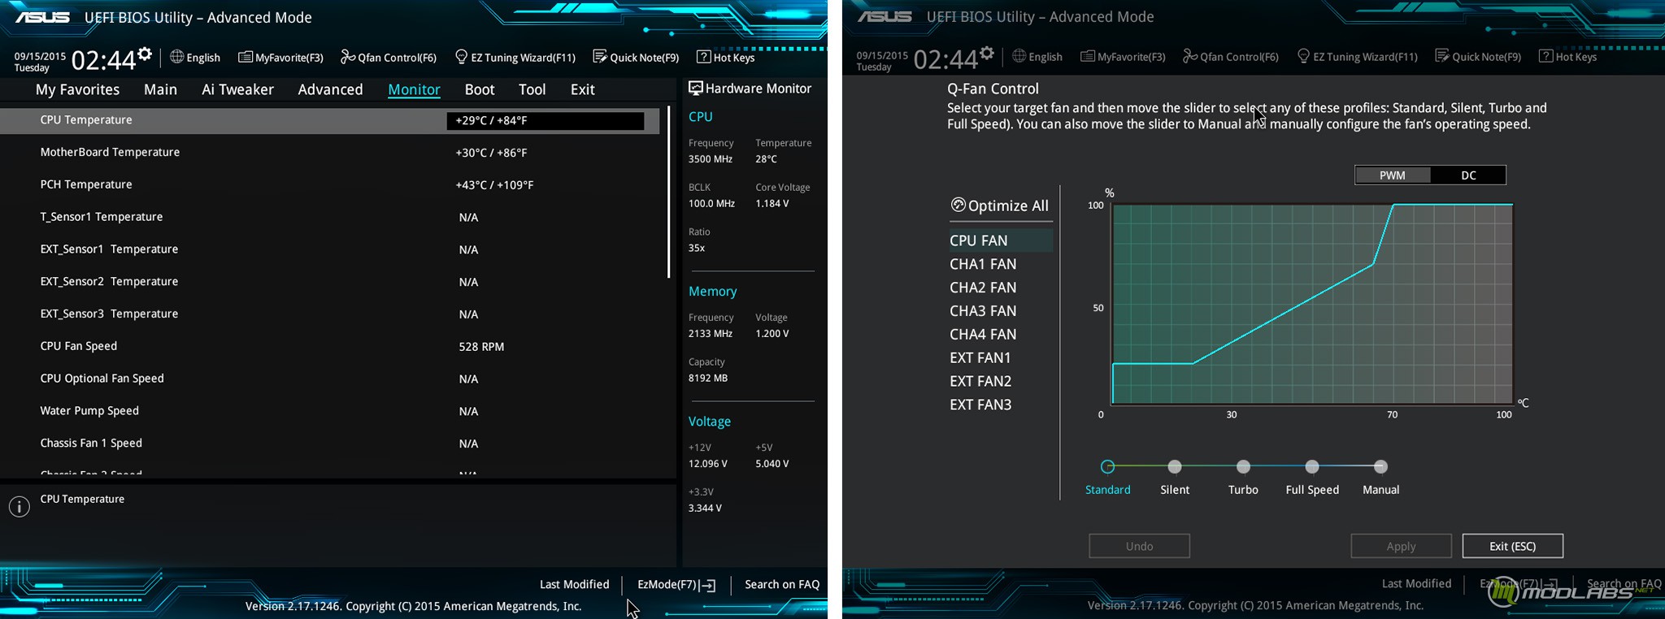The image size is (1665, 619).
Task: Choose the Full Speed fan profile
Action: 1312,467
